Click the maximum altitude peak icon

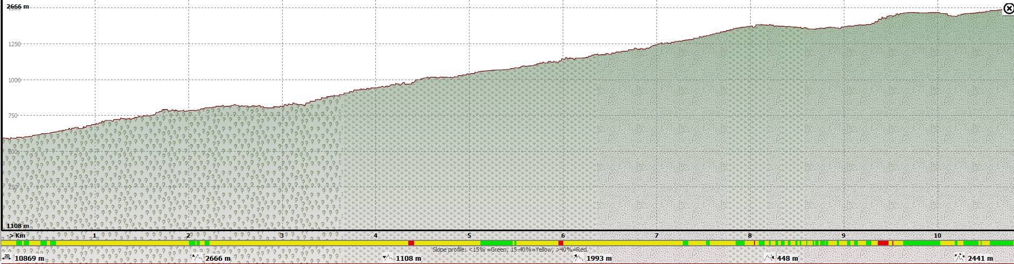click(197, 258)
